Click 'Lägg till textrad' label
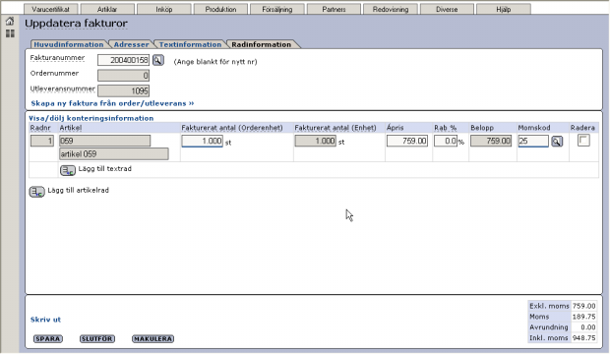Image resolution: width=610 pixels, height=354 pixels. click(105, 169)
